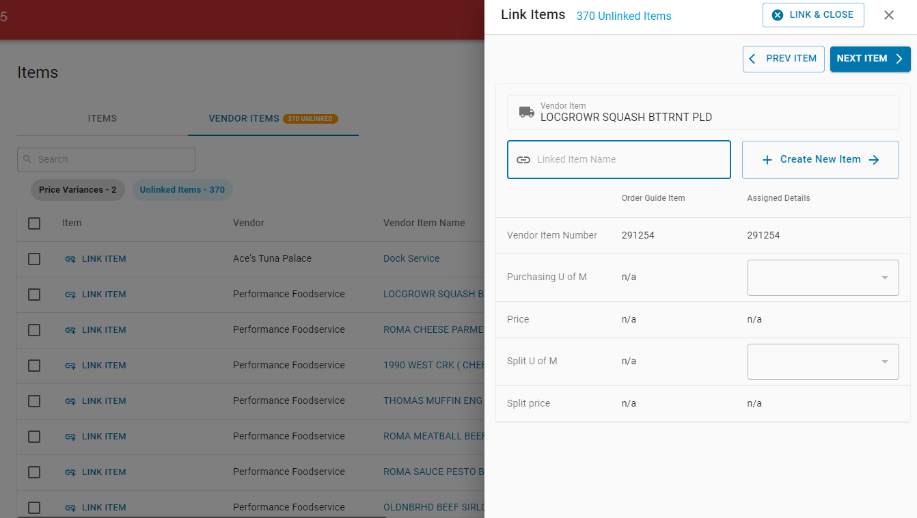Screen dimensions: 917x518
Task: Click the 370 Unlinked Items link
Action: coord(624,16)
